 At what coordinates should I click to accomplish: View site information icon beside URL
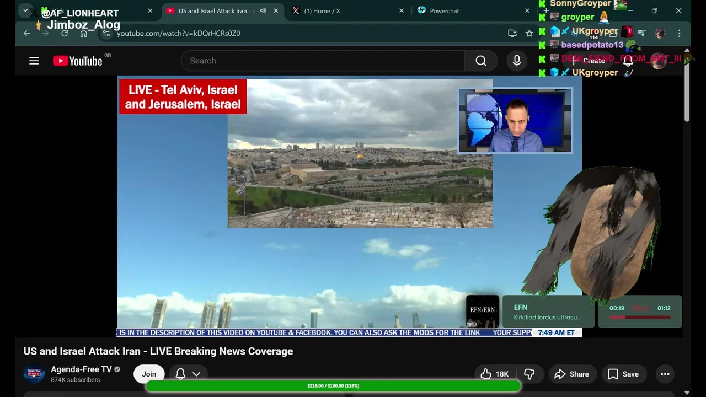point(106,33)
